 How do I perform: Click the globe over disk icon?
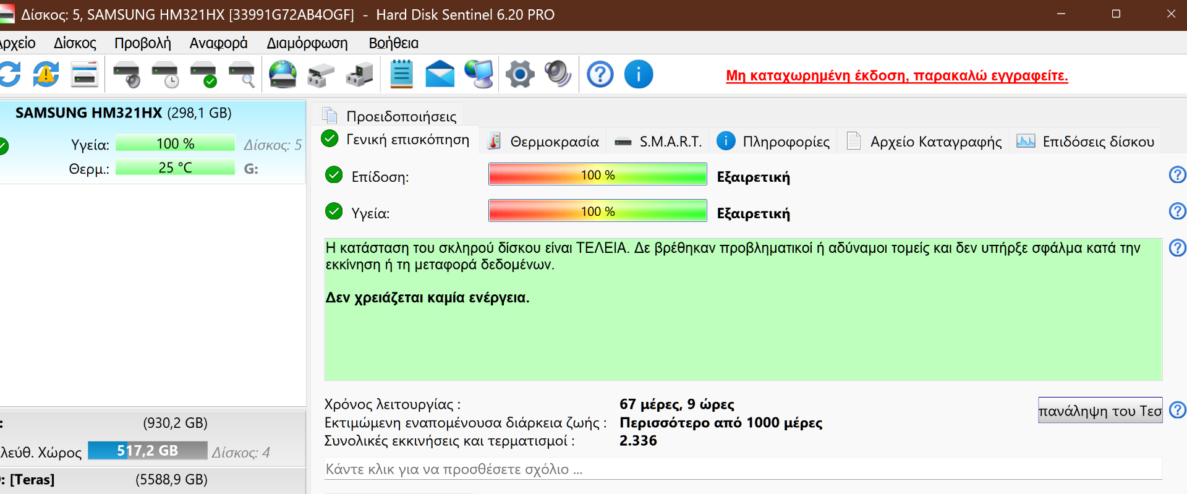point(283,74)
